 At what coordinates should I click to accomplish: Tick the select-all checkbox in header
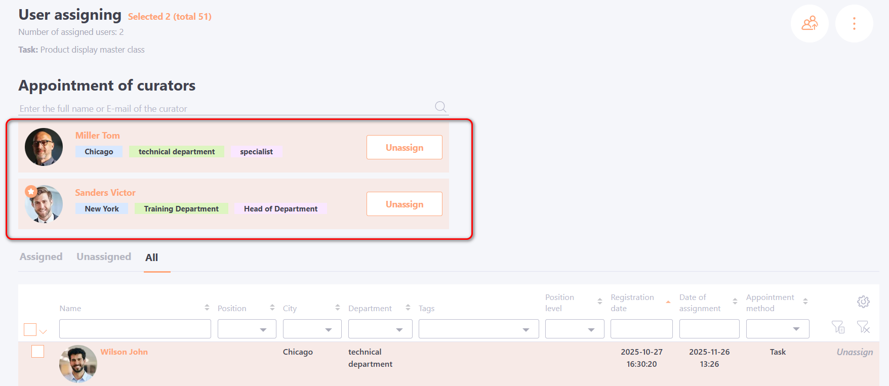click(x=30, y=329)
